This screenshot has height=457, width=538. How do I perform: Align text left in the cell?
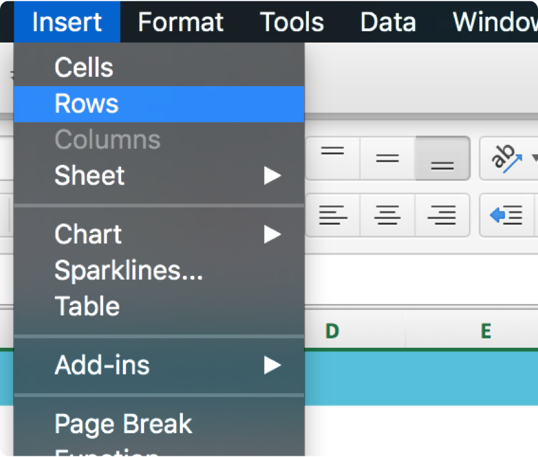332,215
